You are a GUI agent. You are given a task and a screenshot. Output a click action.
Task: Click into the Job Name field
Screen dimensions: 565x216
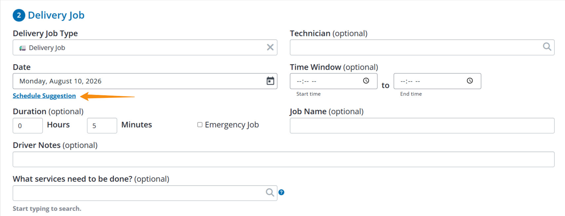[x=422, y=126]
